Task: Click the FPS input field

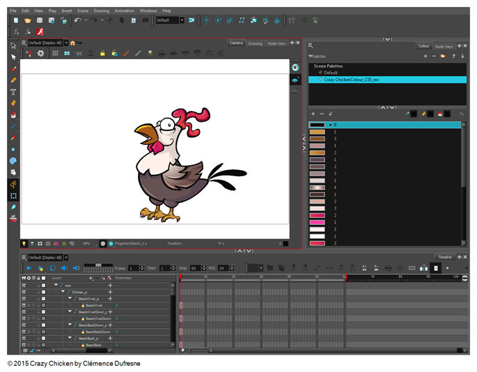Action: [224, 268]
